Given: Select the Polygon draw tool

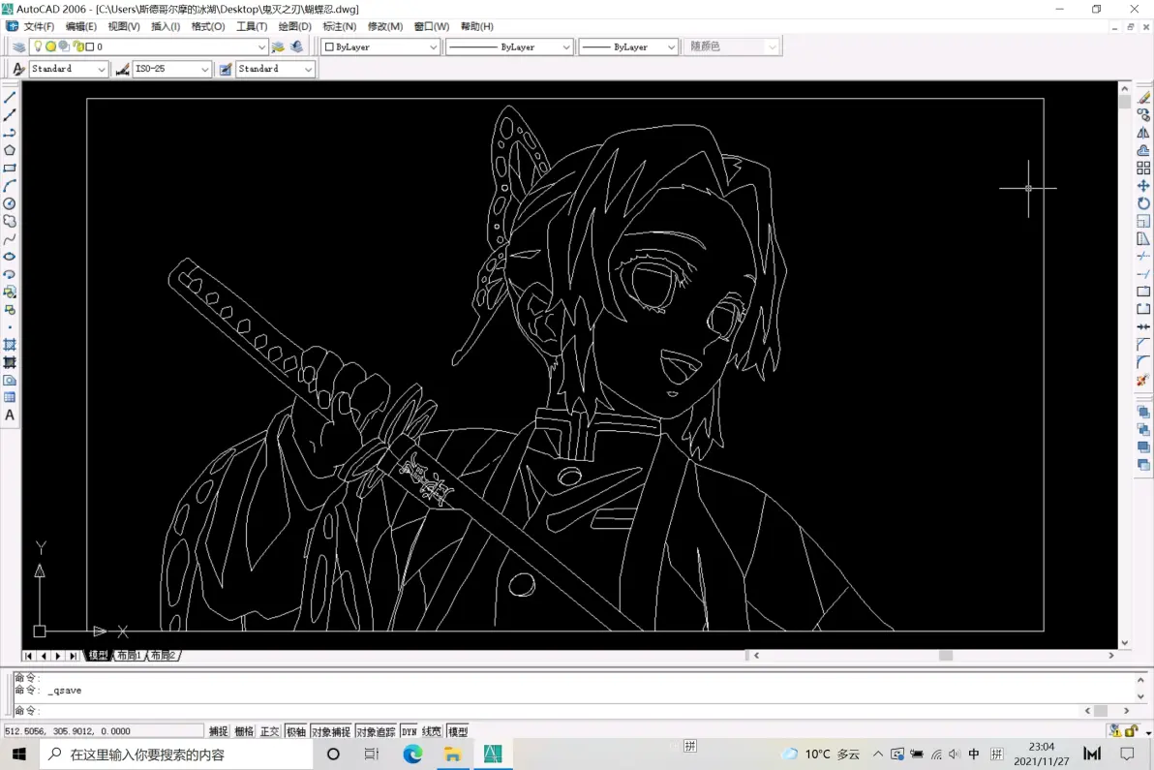Looking at the screenshot, I should (10, 150).
